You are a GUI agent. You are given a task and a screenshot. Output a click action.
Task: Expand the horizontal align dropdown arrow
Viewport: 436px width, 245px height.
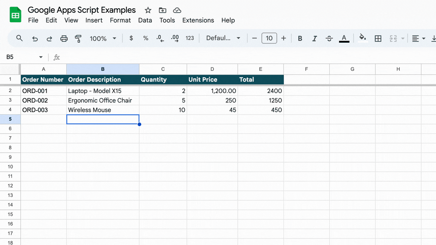[424, 38]
